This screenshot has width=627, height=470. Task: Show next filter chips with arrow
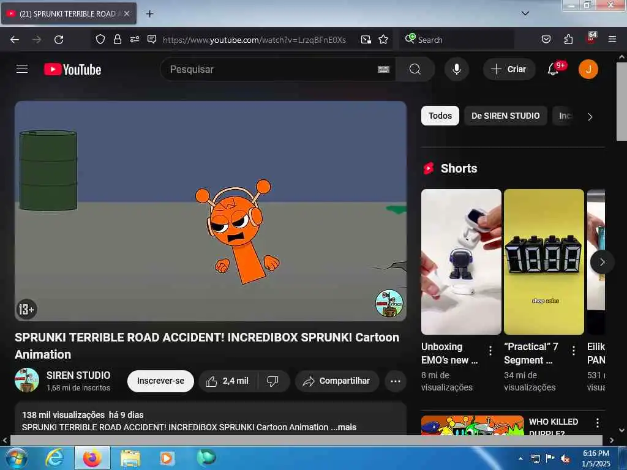tap(590, 117)
